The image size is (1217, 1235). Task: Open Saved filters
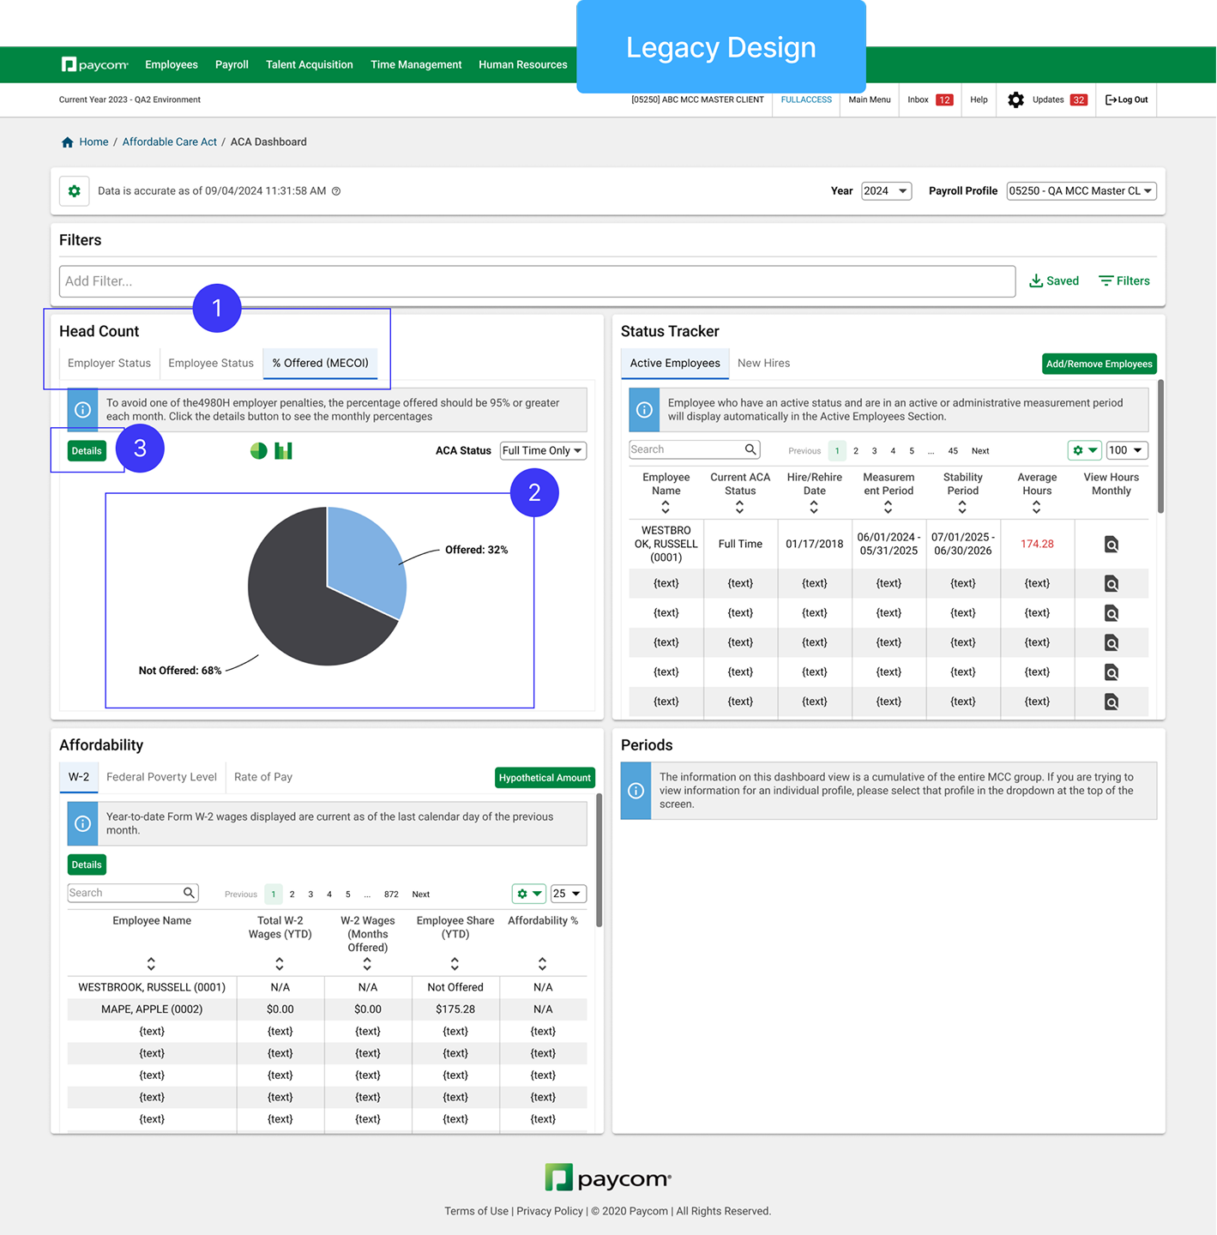[1054, 281]
